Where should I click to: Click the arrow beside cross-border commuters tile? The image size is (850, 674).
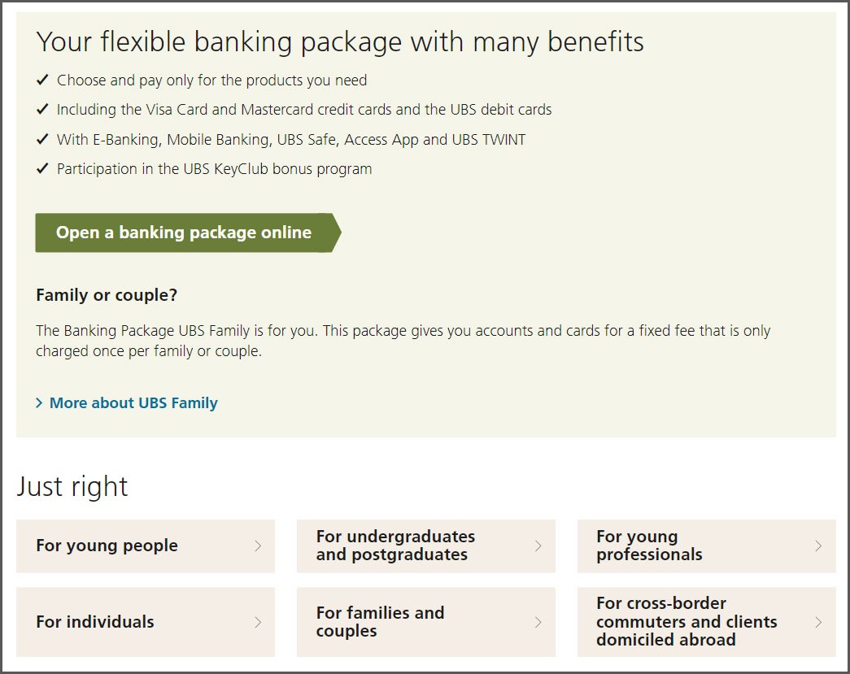click(x=818, y=622)
